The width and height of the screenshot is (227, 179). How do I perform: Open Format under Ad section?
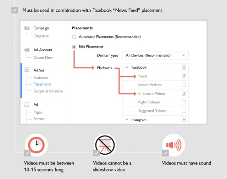(39, 119)
